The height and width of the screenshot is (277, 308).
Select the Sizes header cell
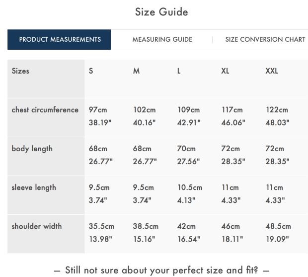(20, 71)
